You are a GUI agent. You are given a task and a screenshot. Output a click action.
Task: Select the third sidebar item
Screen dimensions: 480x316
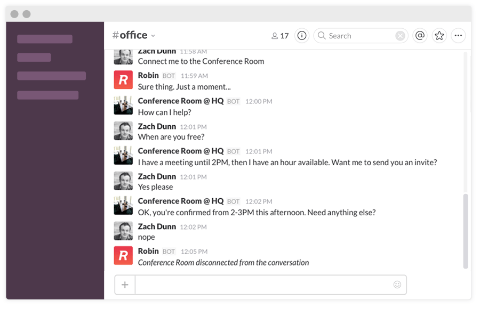[51, 76]
